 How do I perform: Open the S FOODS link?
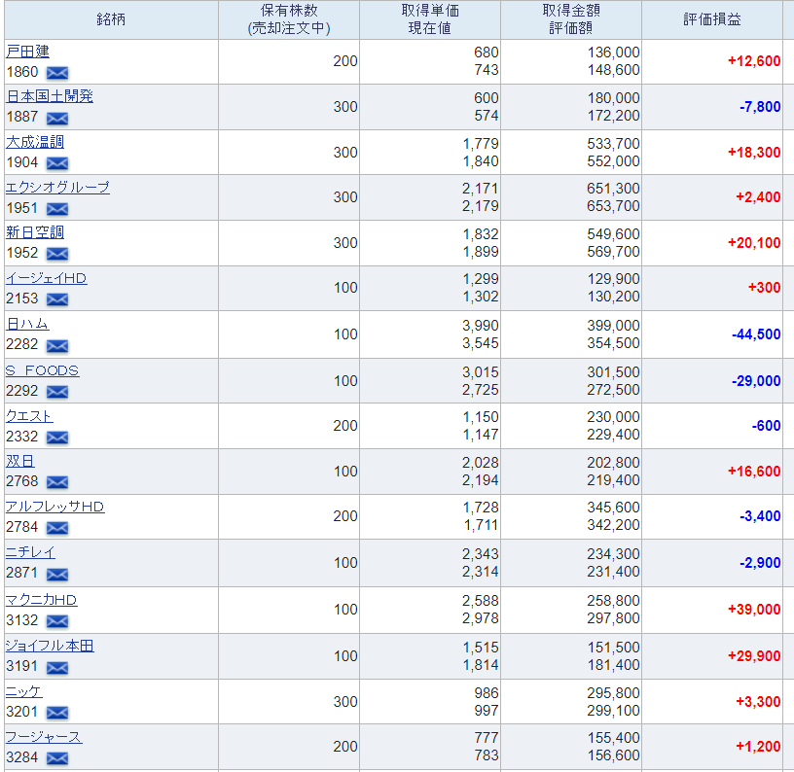[x=42, y=370]
